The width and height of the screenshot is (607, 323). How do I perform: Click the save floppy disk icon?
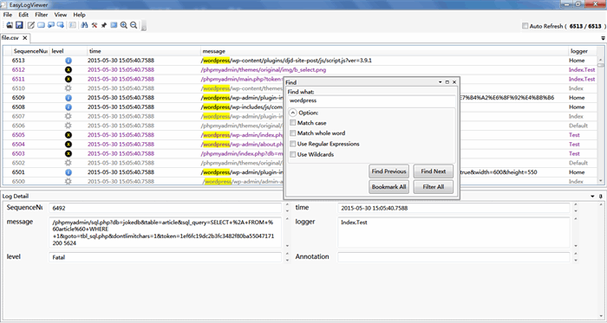click(x=19, y=25)
